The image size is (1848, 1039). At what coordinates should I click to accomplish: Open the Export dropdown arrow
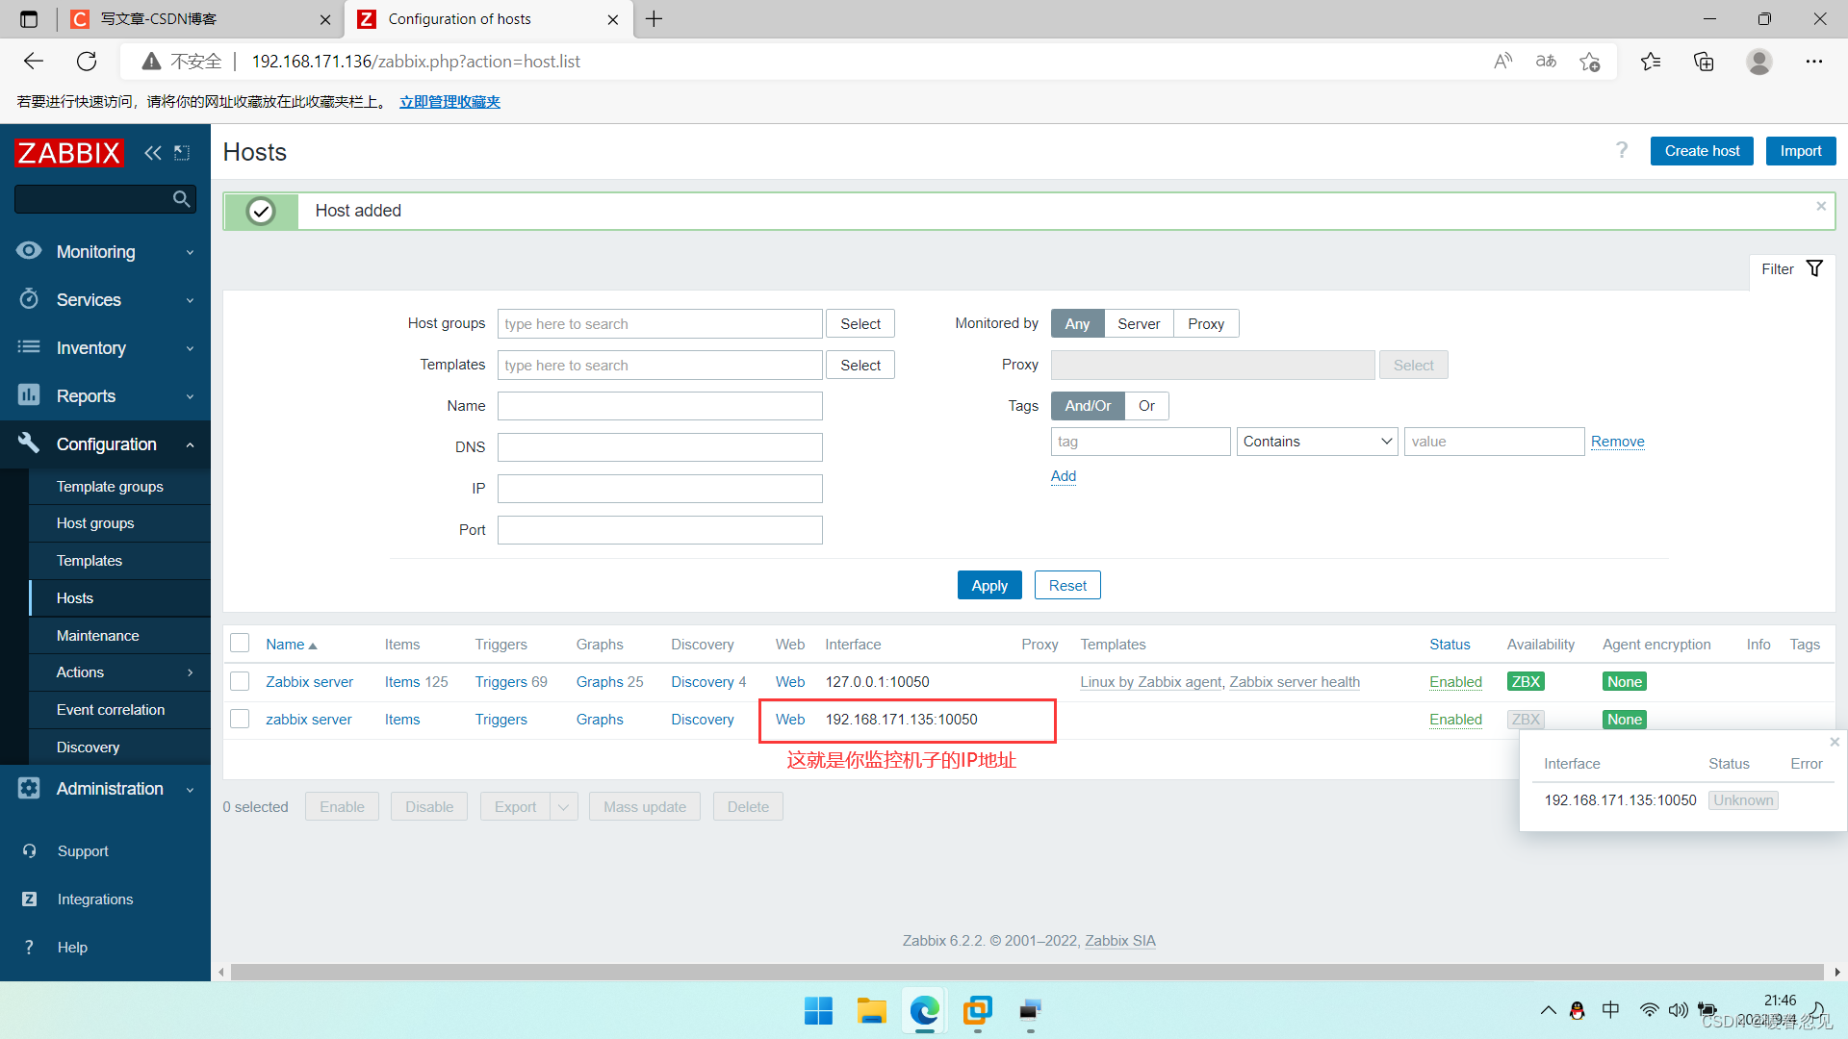click(x=563, y=807)
